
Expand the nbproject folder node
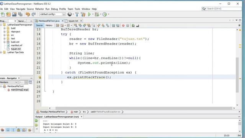coord(4,31)
